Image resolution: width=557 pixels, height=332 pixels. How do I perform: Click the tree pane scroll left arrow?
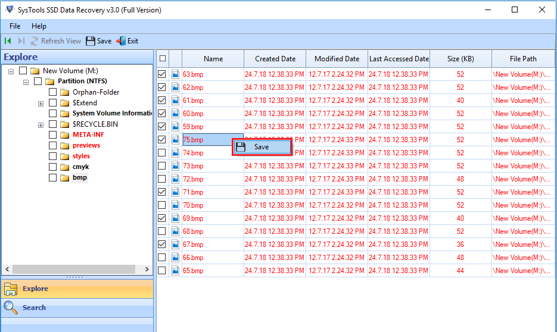[7, 269]
